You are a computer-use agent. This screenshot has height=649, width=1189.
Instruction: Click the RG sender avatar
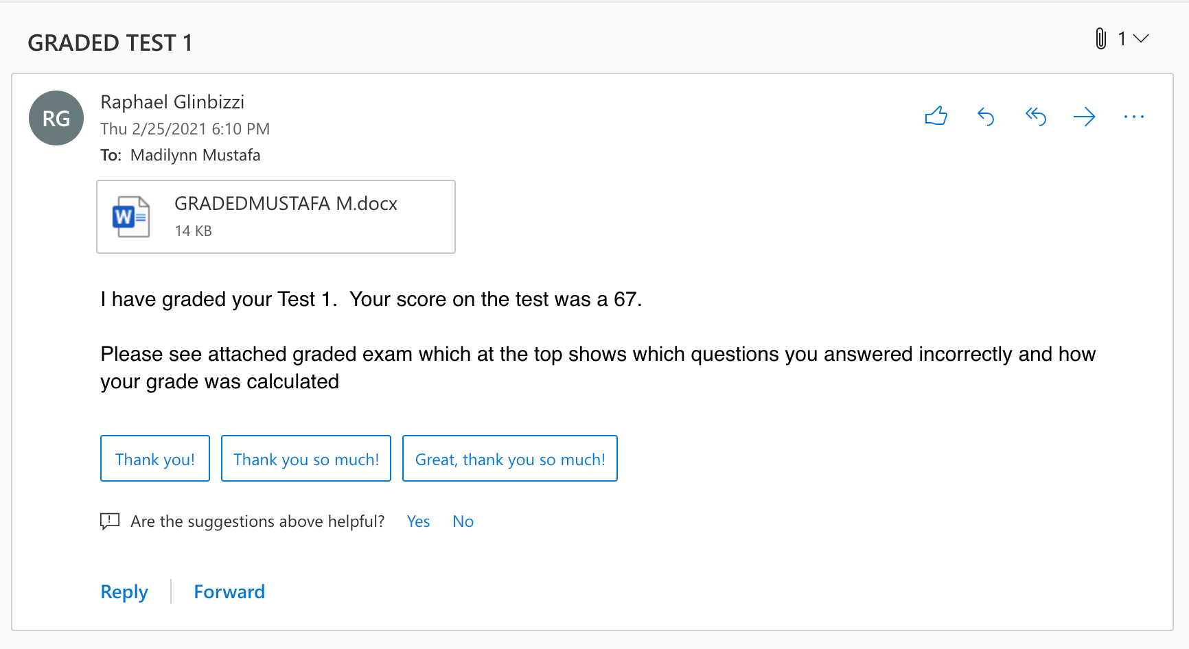point(56,118)
